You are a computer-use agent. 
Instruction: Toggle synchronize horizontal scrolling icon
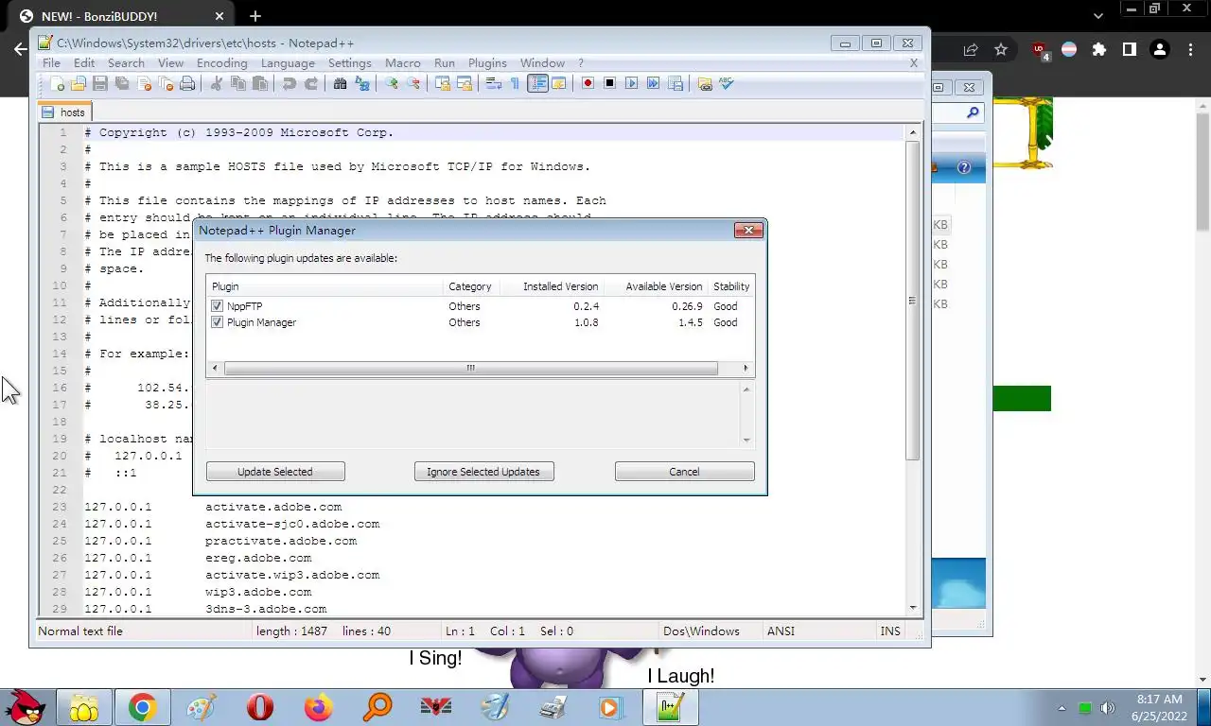[465, 84]
